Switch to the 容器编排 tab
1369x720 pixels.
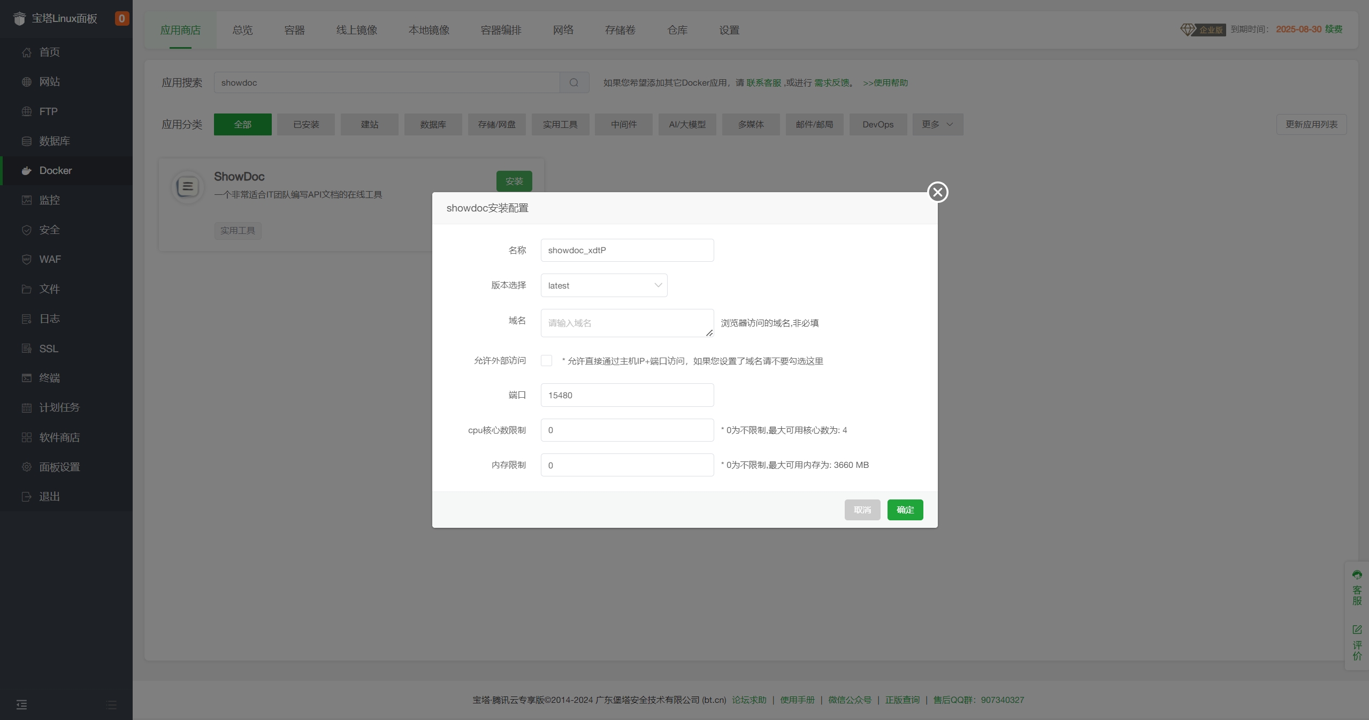click(x=501, y=30)
